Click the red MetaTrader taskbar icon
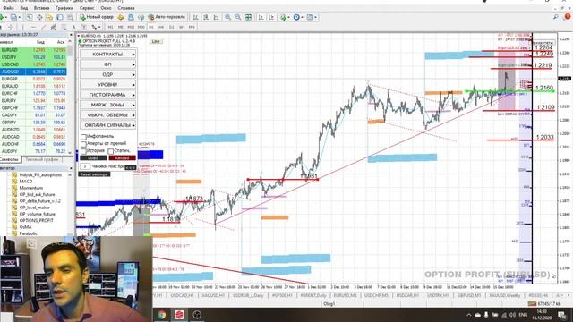573x322 pixels. click(x=179, y=314)
